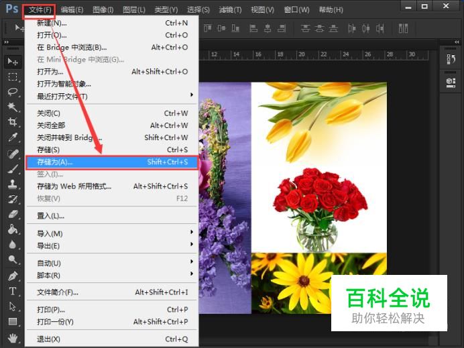Click Align vertical centers icon
The height and width of the screenshot is (348, 464).
pos(221,28)
